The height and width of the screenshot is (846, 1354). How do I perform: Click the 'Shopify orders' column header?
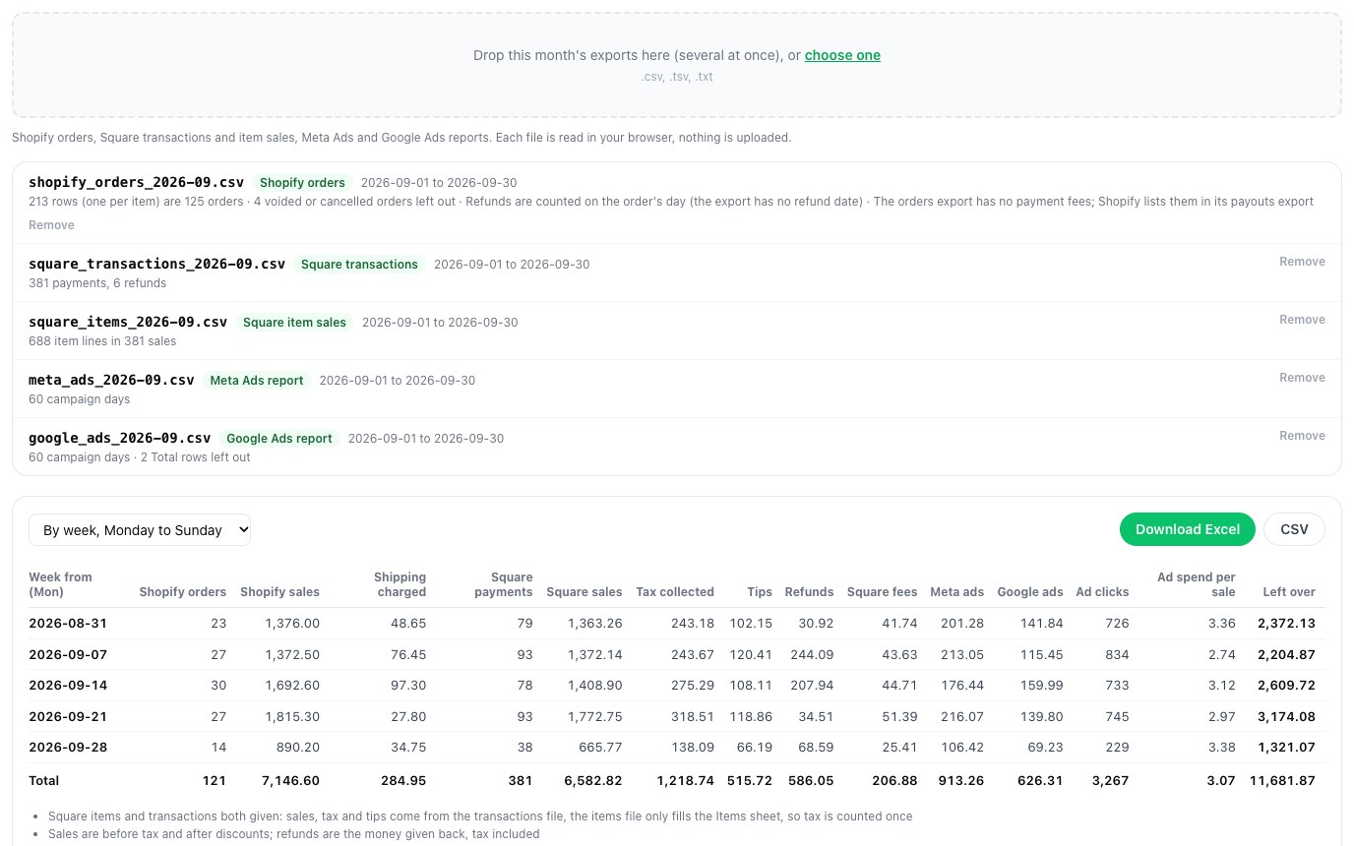click(x=182, y=592)
